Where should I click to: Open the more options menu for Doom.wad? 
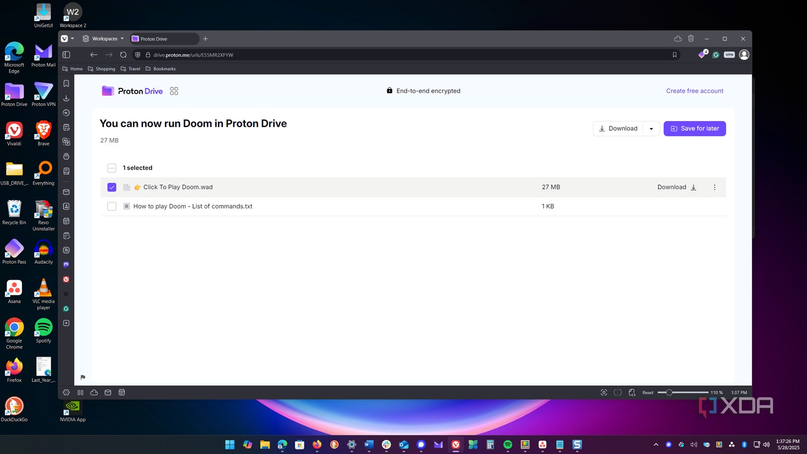coord(714,187)
